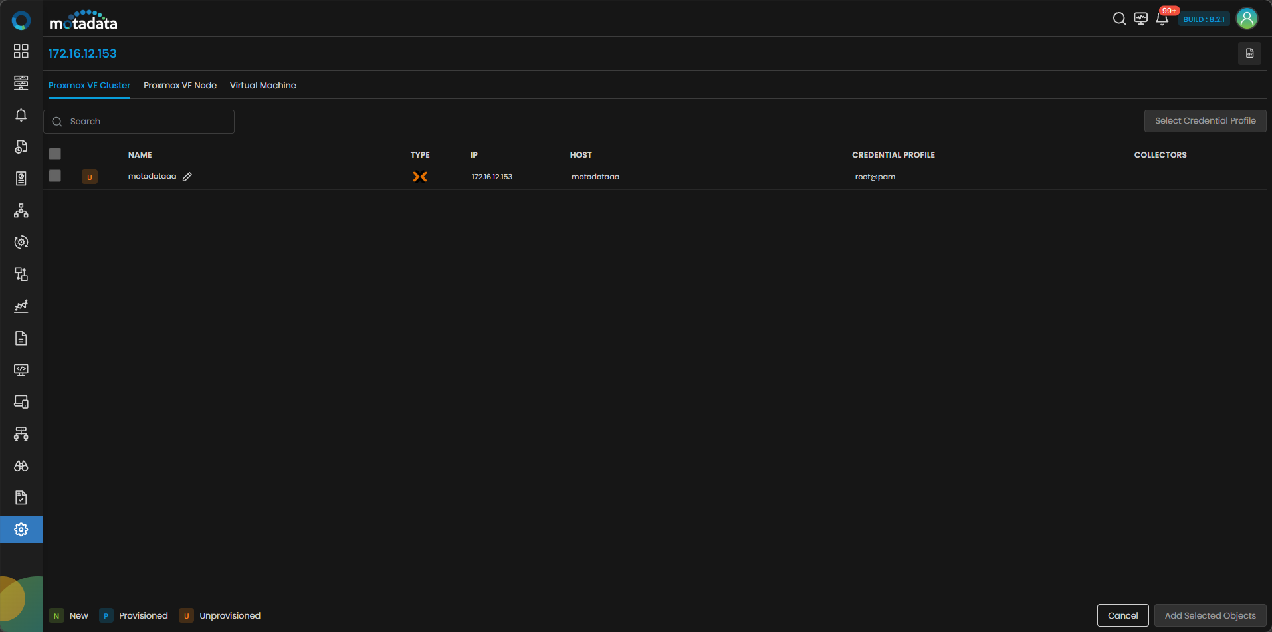This screenshot has height=632, width=1272.
Task: Switch to the Proxmox VE Cluster tab
Action: tap(89, 86)
